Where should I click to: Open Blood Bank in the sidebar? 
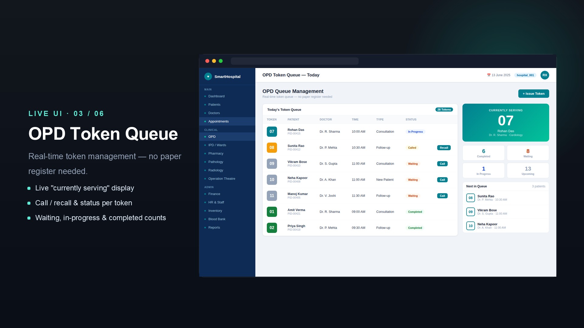pos(227,219)
